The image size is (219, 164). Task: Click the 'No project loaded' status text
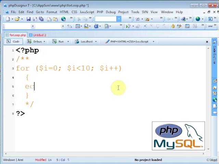[x=148, y=160]
